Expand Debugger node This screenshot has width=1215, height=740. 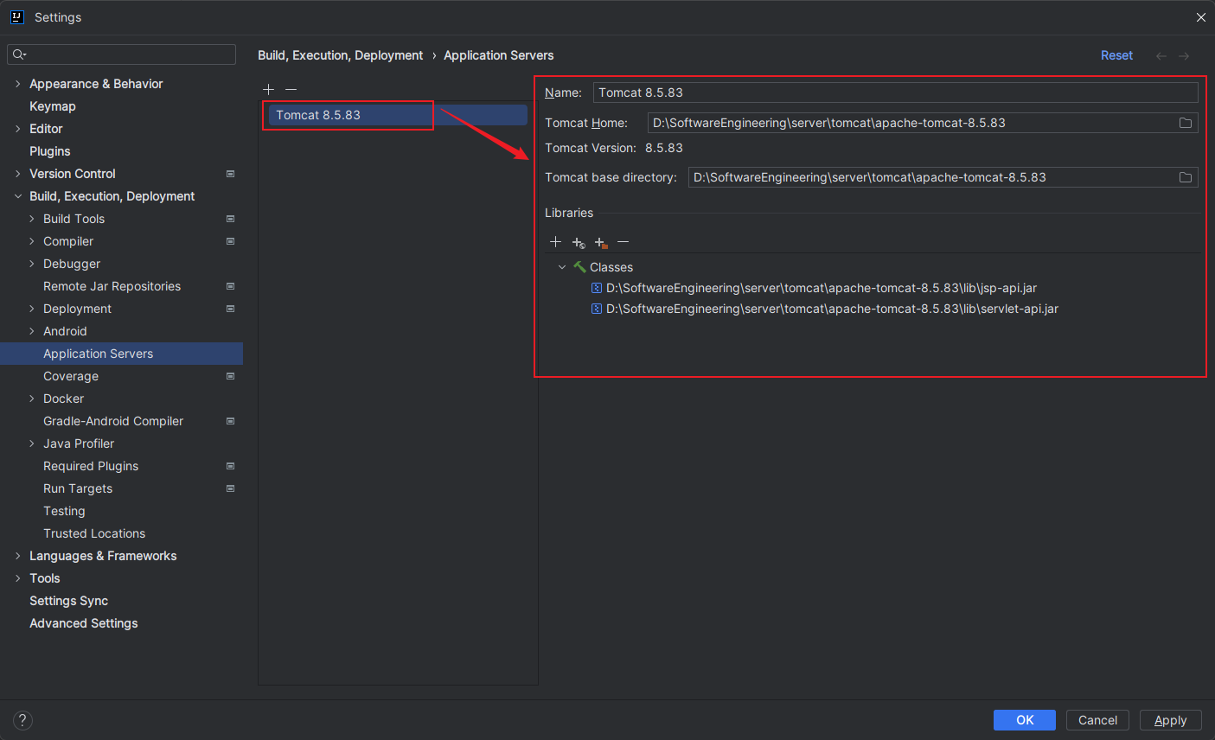coord(32,264)
